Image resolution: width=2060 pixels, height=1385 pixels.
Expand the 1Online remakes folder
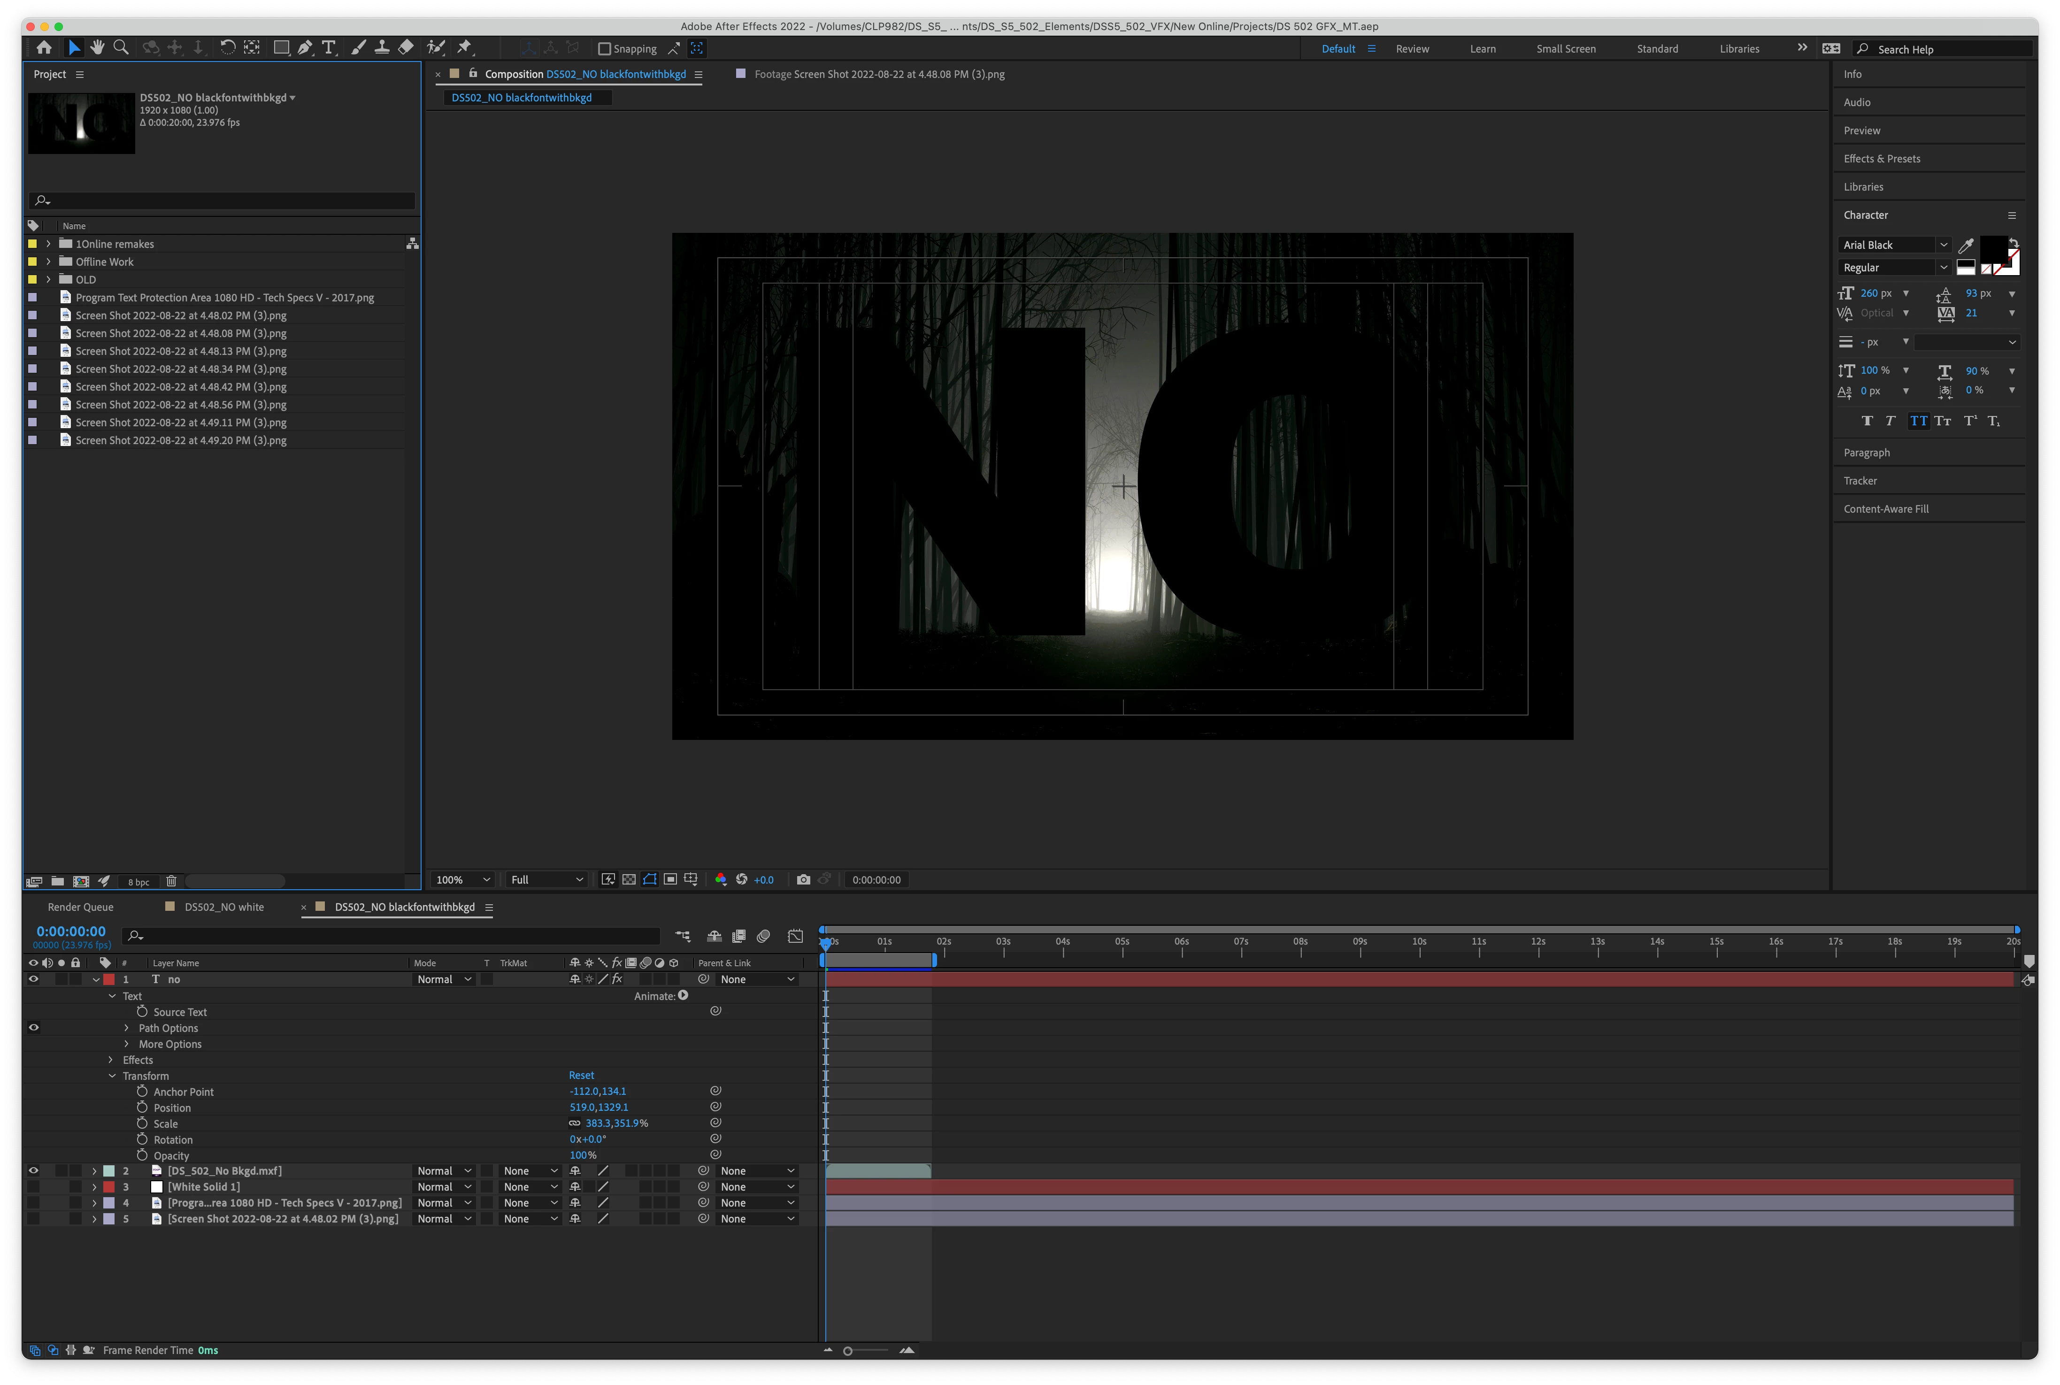click(x=48, y=244)
